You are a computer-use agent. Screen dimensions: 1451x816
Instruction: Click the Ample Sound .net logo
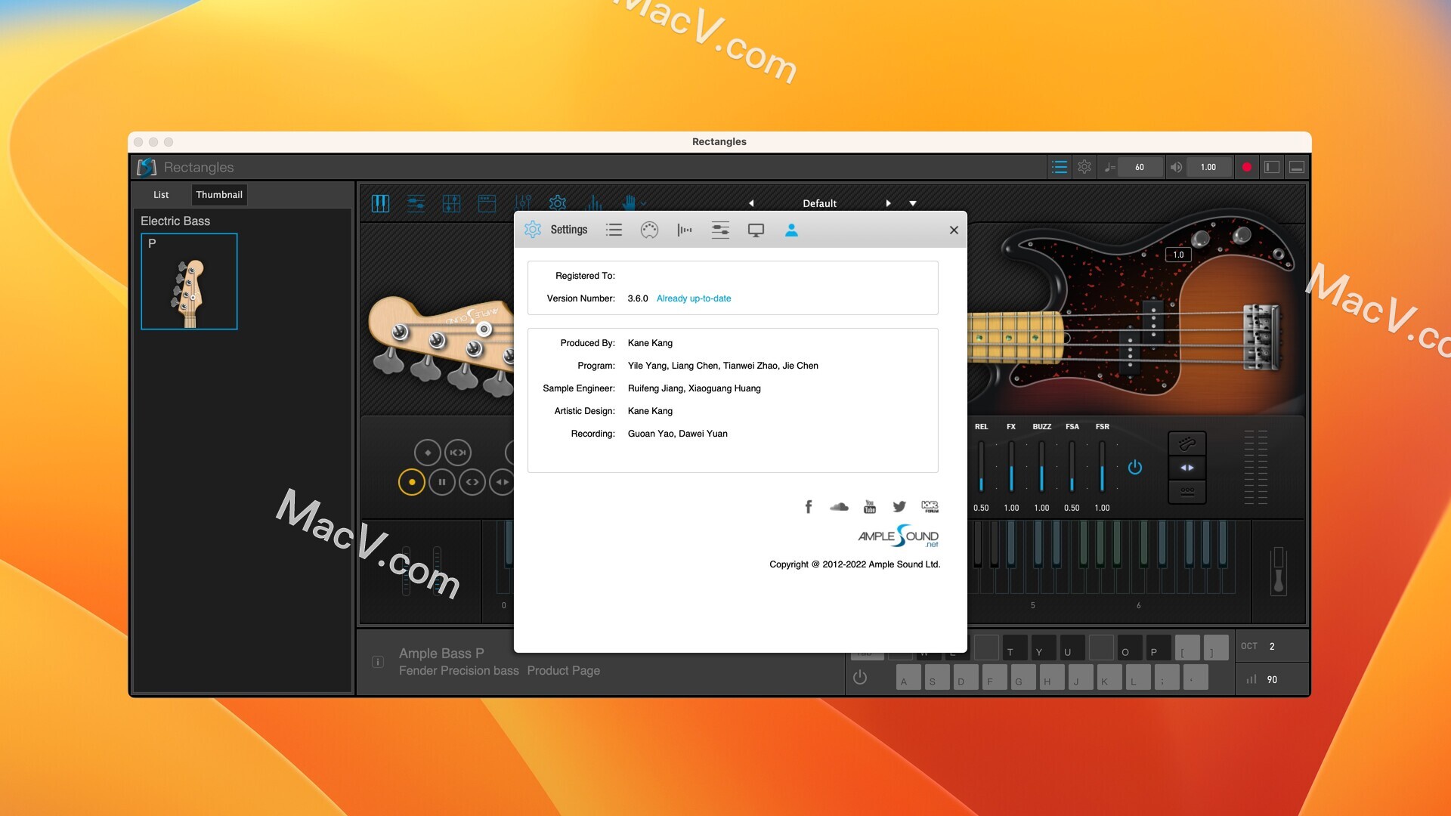pos(899,536)
